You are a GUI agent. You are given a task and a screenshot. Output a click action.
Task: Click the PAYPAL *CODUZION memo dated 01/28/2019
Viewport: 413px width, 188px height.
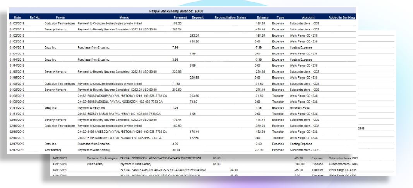(x=120, y=102)
